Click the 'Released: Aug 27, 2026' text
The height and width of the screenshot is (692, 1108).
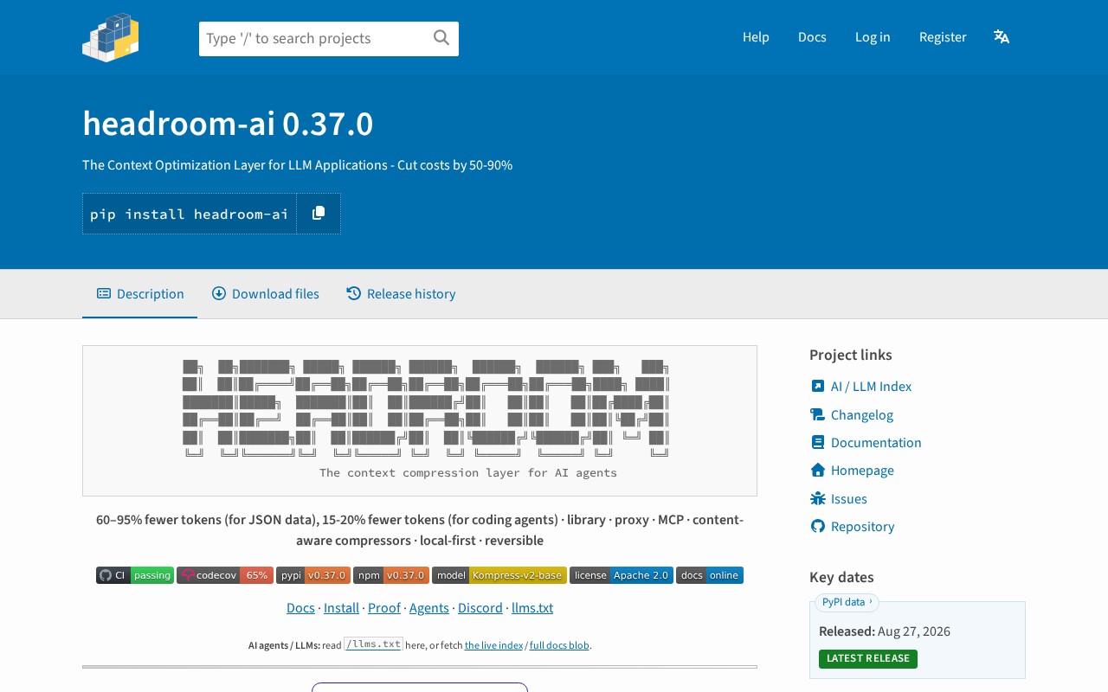(x=885, y=631)
